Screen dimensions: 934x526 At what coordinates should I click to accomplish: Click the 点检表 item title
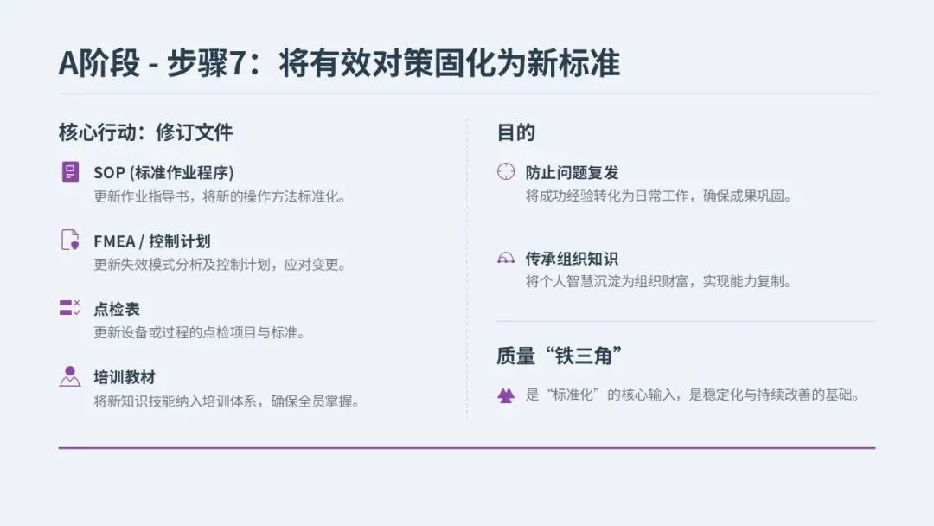117,309
